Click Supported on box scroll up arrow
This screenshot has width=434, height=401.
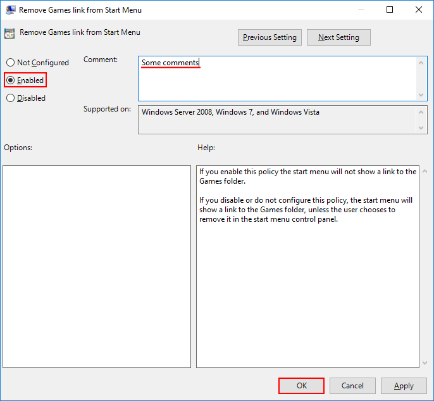pyautogui.click(x=422, y=111)
